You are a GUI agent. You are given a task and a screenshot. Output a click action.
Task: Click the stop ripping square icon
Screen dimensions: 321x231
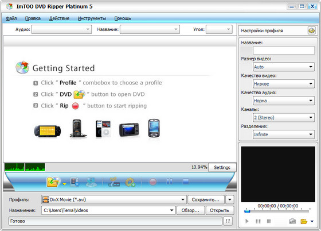pyautogui.click(x=186, y=181)
